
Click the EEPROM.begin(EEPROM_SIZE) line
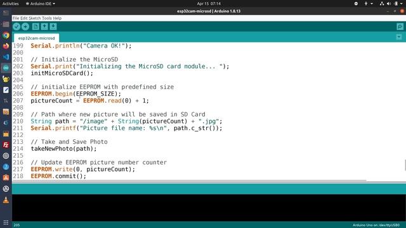click(76, 94)
